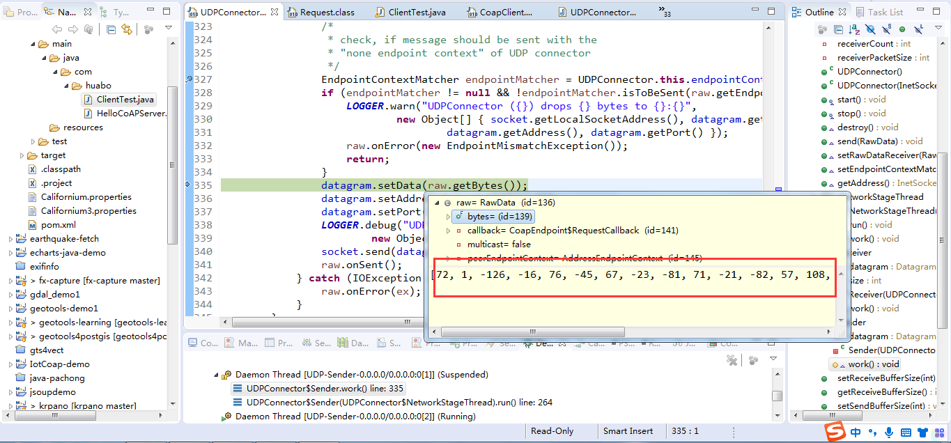
Task: Switch to Project Explorer tab
Action: (22, 13)
